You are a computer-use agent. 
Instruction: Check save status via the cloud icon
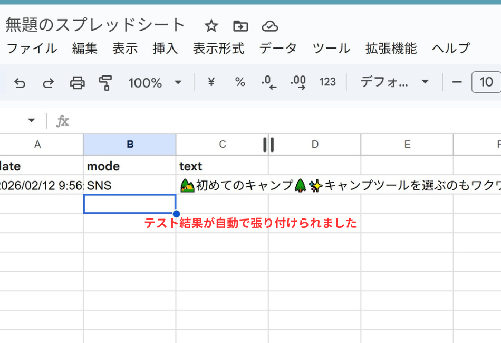pos(269,25)
